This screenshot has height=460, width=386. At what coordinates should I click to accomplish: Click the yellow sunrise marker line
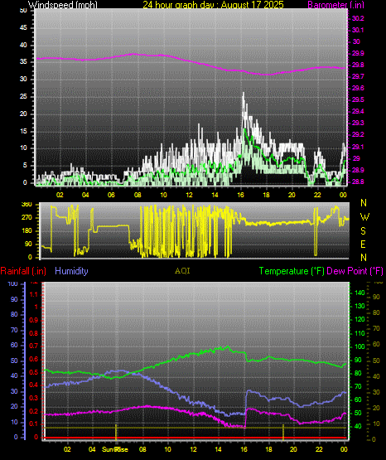click(x=116, y=432)
